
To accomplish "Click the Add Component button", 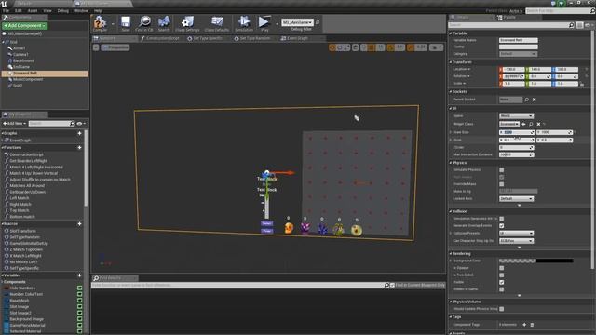I will pyautogui.click(x=25, y=26).
